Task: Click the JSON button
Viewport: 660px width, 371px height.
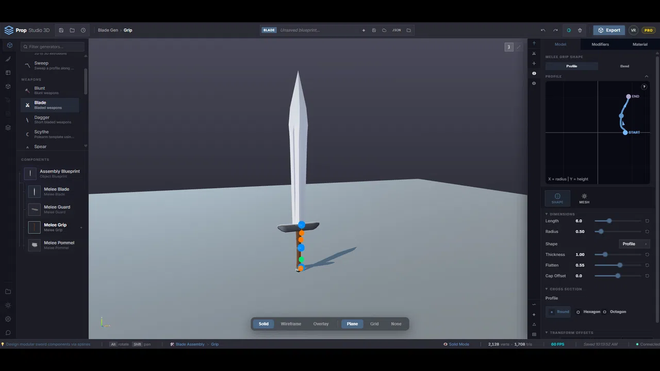Action: (x=397, y=30)
